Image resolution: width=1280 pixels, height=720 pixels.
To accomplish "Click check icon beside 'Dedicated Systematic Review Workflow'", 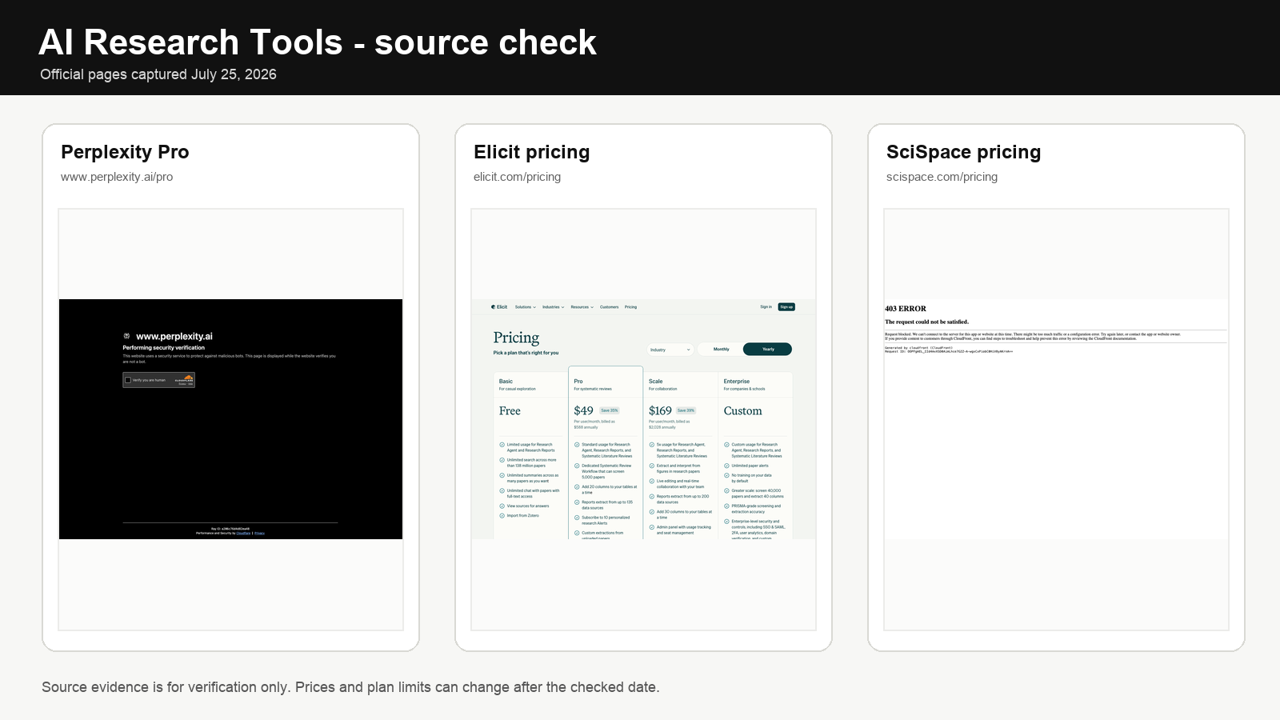I will click(577, 466).
